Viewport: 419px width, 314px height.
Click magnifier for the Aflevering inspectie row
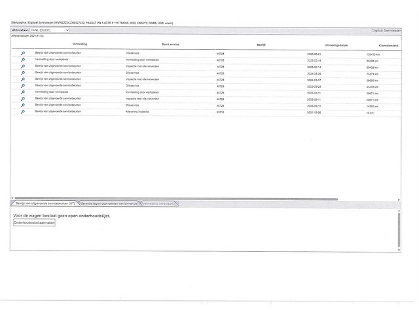point(23,112)
